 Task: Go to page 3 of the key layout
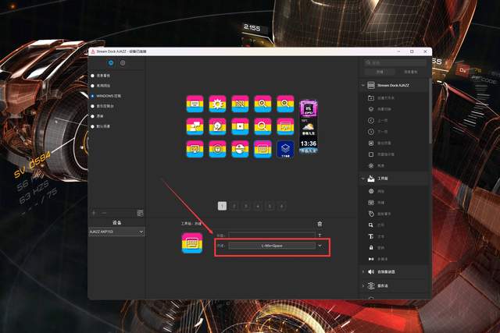click(x=246, y=207)
